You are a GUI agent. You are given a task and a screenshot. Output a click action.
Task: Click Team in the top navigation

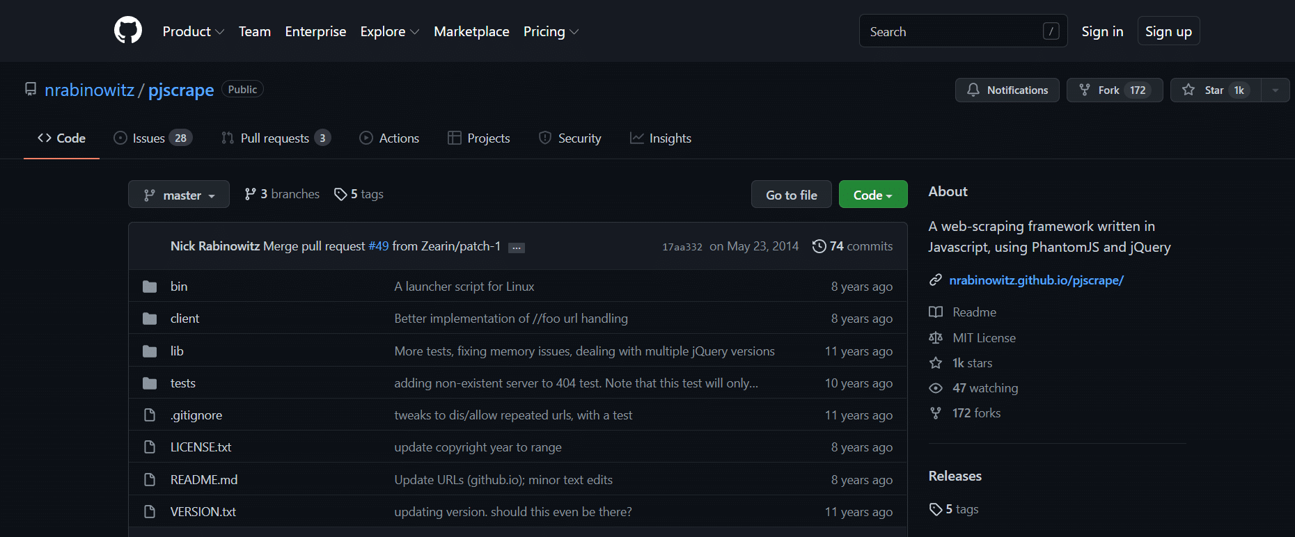[x=255, y=31]
